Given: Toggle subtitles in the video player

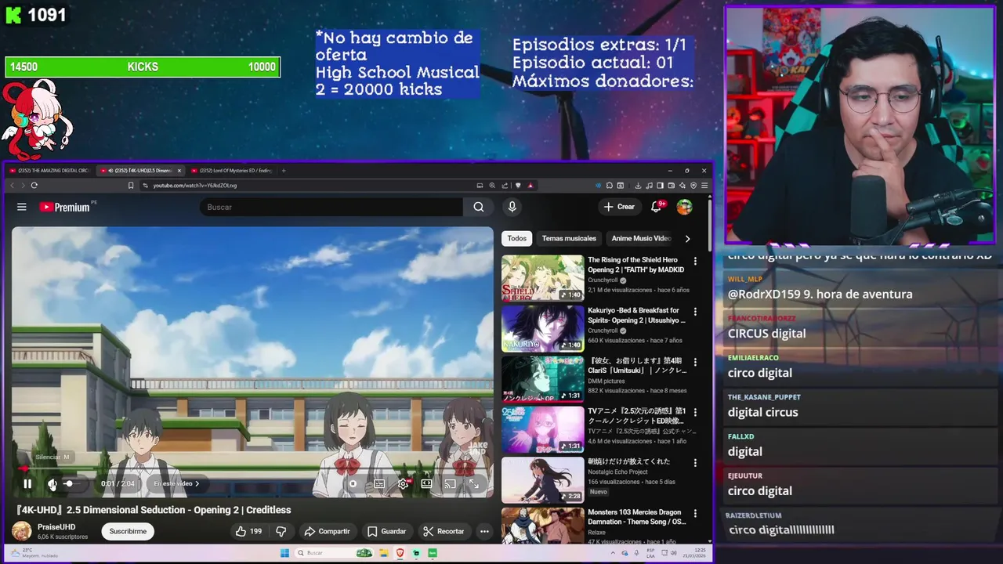Looking at the screenshot, I should point(379,484).
